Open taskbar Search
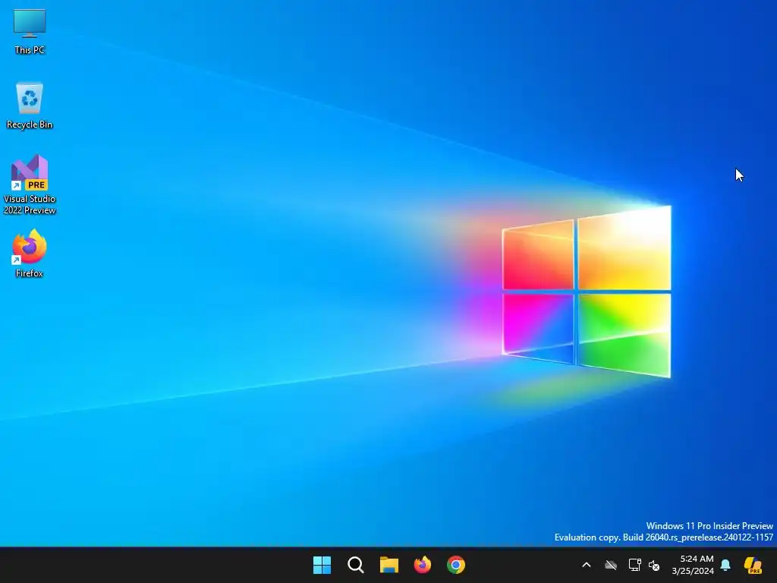The image size is (777, 583). 355,565
